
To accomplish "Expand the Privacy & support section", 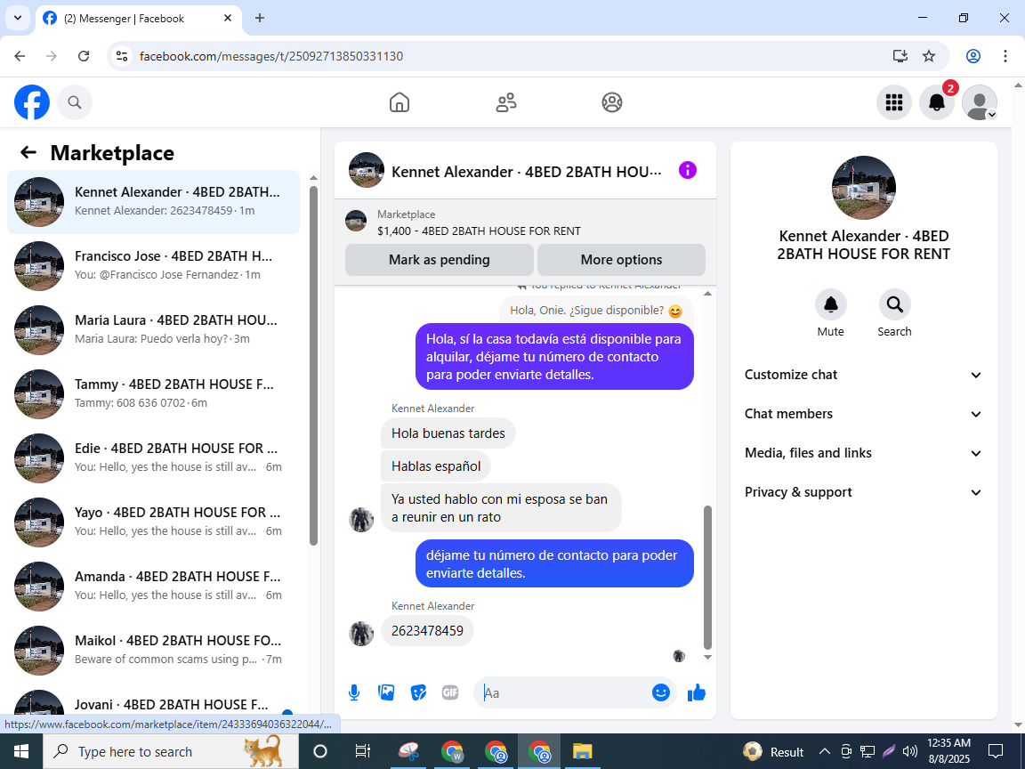I will (x=863, y=492).
